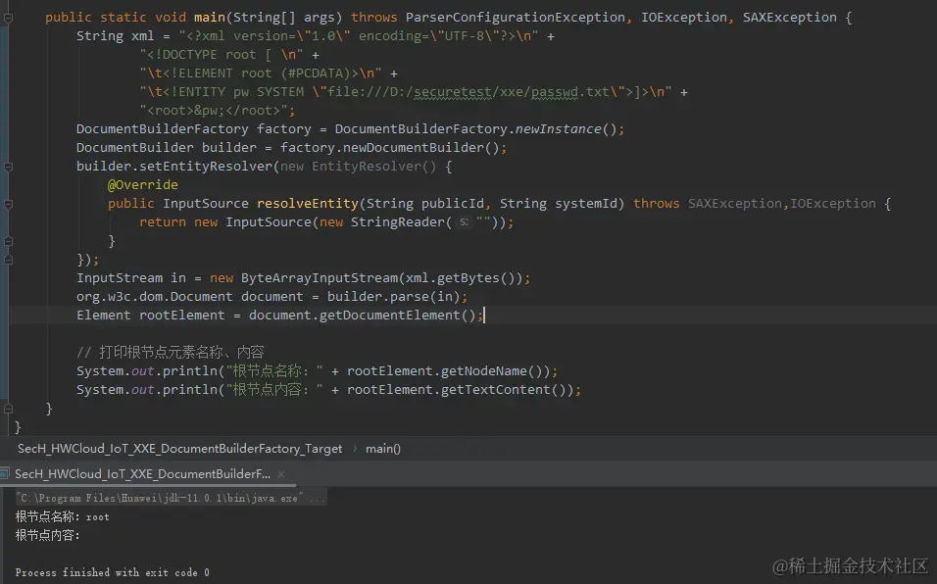937x584 pixels.
Task: Click fold end marker after return statement
Action: click(x=9, y=241)
